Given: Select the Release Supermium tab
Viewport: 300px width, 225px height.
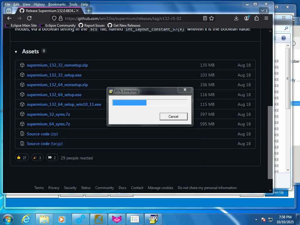Looking at the screenshot, I should pos(49,11).
